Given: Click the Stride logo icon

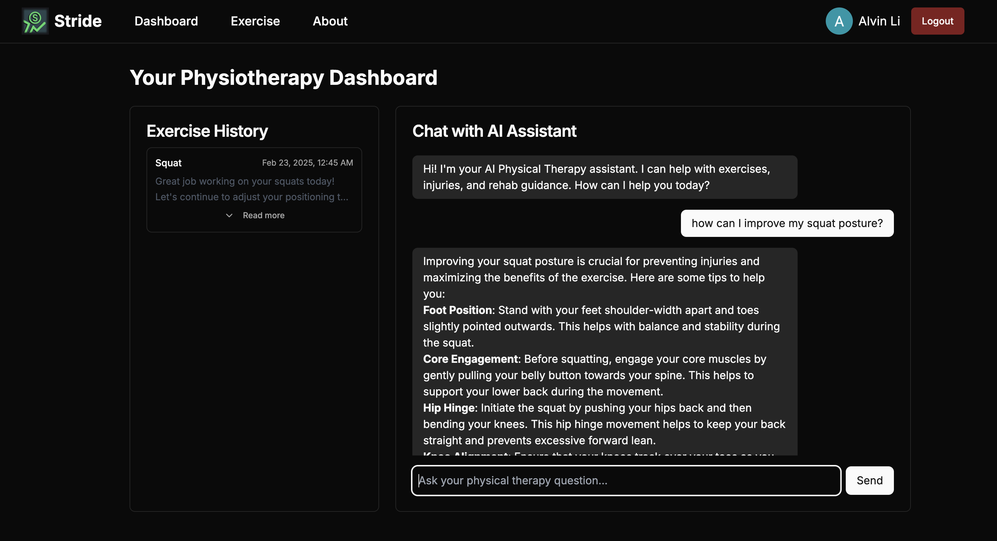Looking at the screenshot, I should click(35, 21).
